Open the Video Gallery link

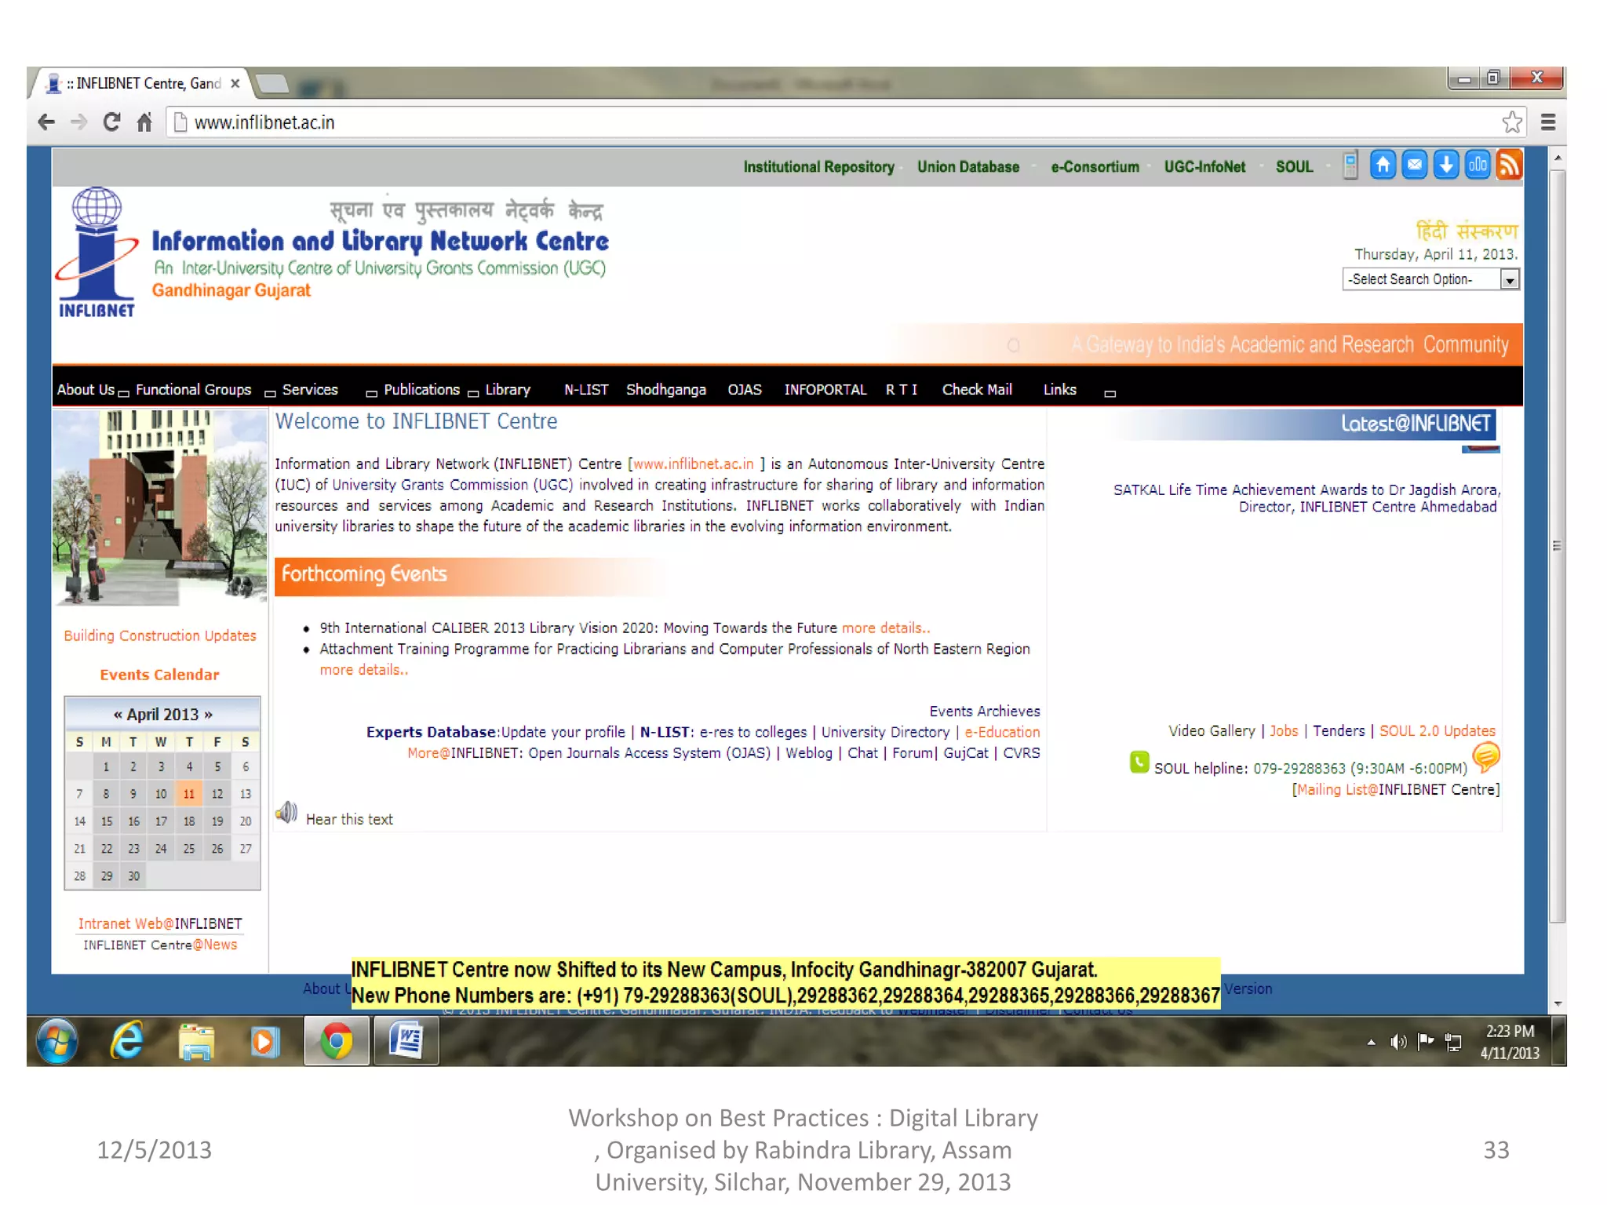[x=1212, y=731]
